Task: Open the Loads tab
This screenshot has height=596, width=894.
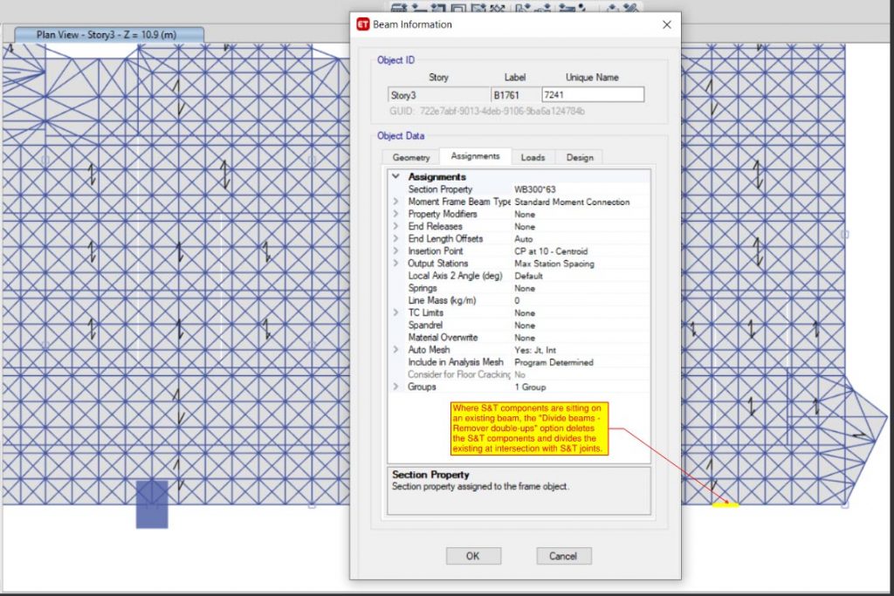Action: (x=533, y=158)
